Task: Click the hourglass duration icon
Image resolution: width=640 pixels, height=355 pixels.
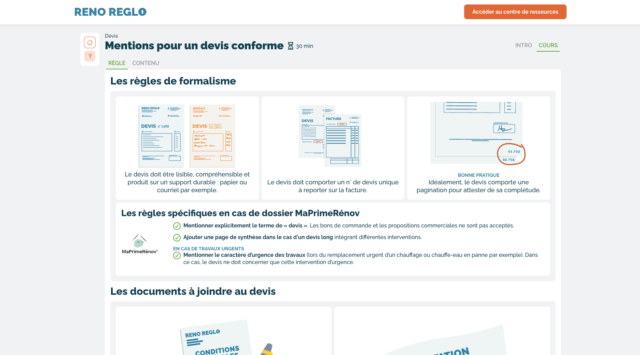Action: coord(291,46)
